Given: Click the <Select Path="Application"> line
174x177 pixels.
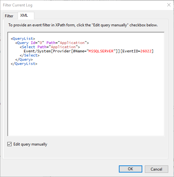Looking at the screenshot, I should [x=50, y=47].
